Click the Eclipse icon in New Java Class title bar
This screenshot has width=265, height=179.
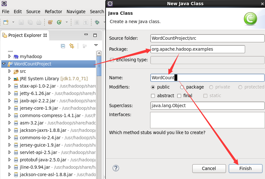coord(110,4)
